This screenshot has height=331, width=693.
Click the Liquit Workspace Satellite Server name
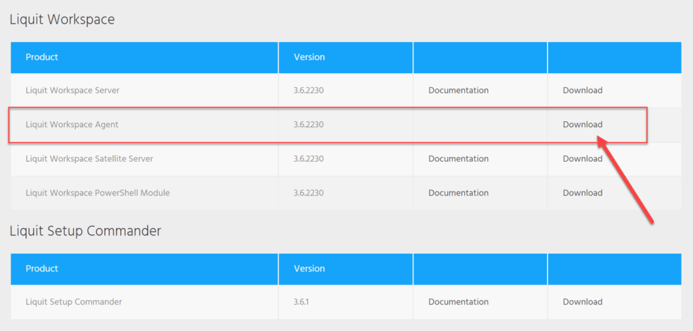[x=89, y=159]
